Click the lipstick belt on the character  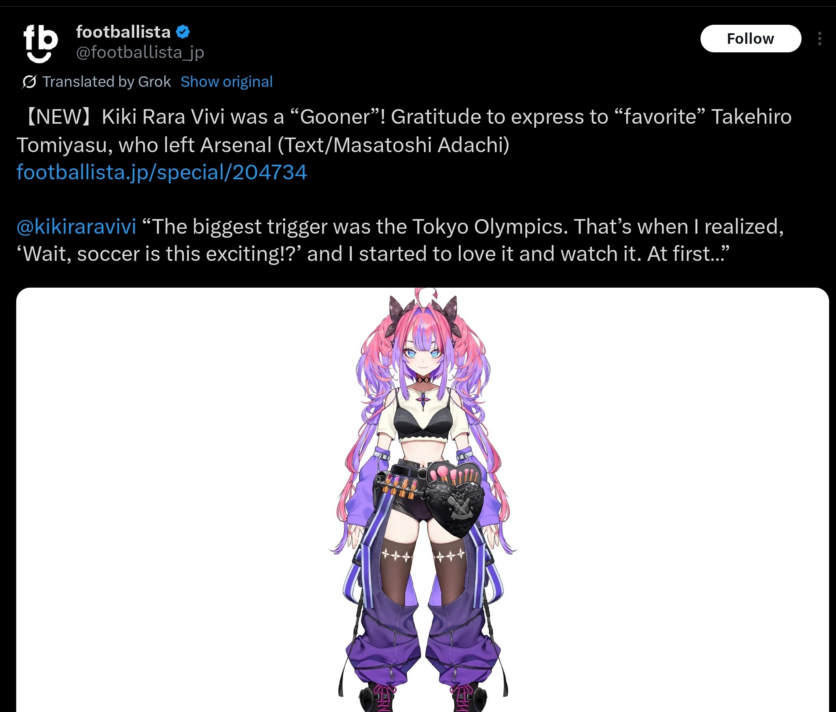click(x=400, y=485)
